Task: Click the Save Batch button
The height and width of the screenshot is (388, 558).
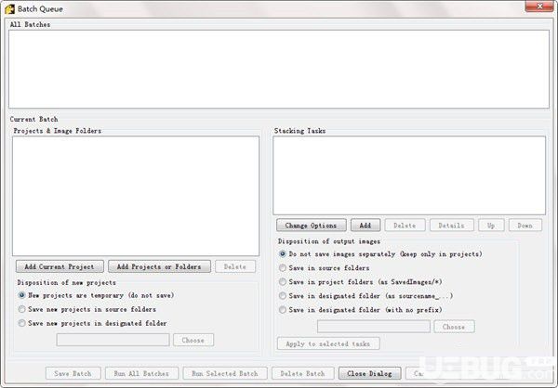Action: pyautogui.click(x=73, y=373)
